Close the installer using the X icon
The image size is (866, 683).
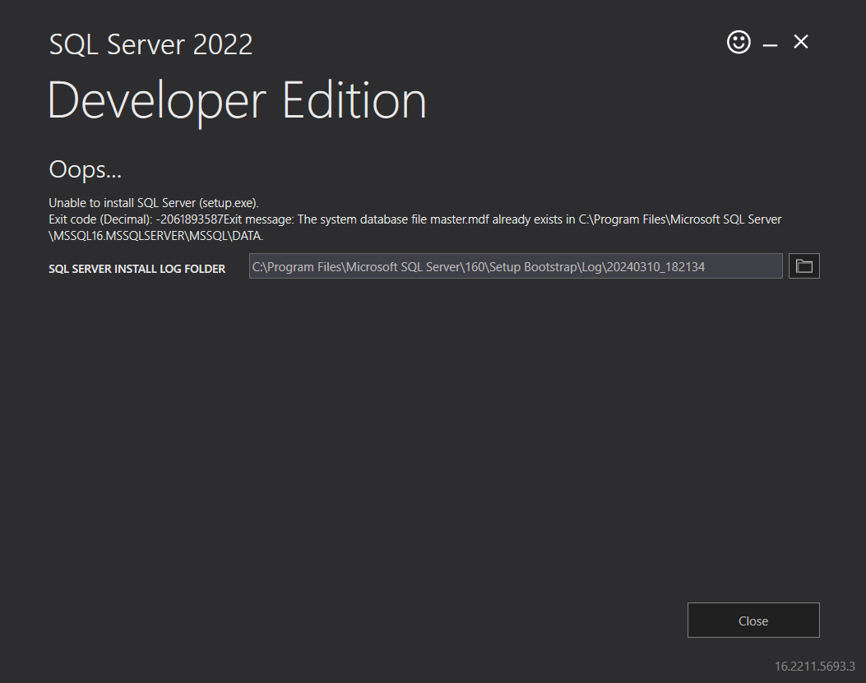pos(800,42)
